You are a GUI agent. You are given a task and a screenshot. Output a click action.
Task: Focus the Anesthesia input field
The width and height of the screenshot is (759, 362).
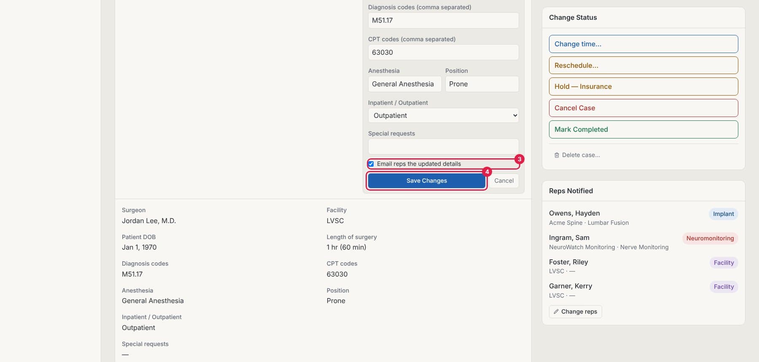(x=404, y=84)
